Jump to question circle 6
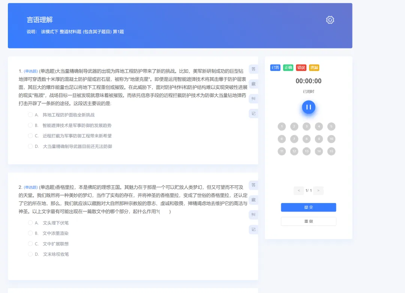405x293 pixels. (282, 139)
